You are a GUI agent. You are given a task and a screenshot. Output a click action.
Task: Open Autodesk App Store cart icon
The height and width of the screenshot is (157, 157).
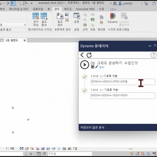point(146,3)
